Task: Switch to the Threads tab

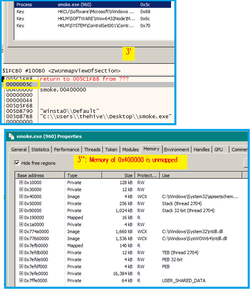Action: pos(92,150)
